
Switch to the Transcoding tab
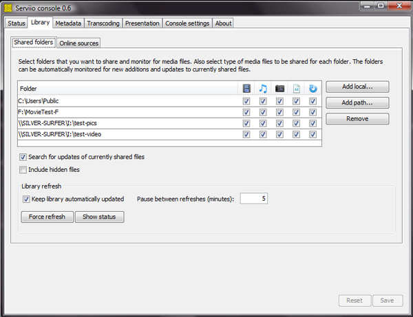pos(103,23)
